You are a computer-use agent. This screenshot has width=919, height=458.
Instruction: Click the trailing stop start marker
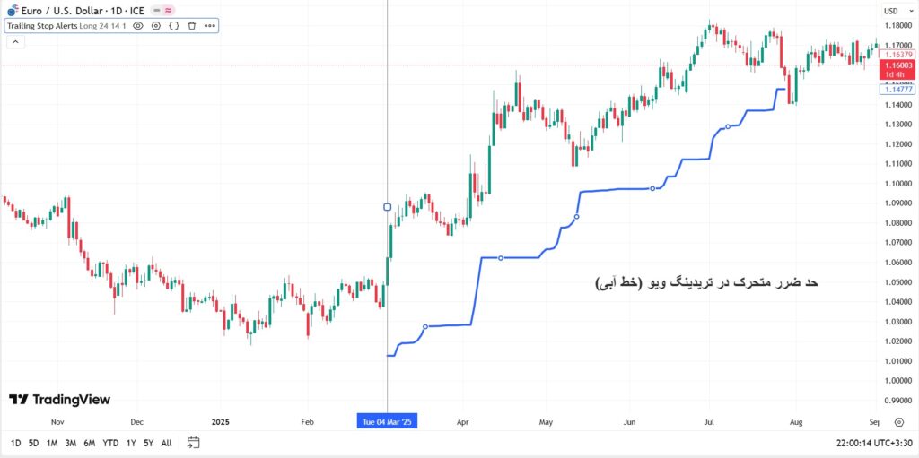[387, 207]
